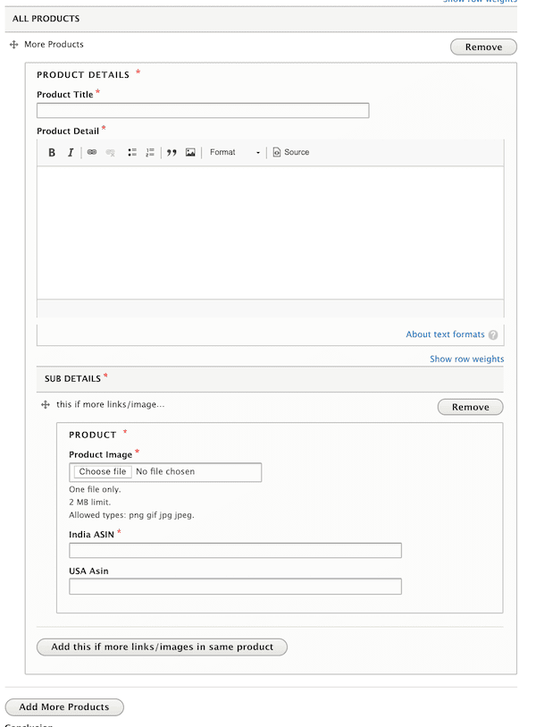Insert a numbered list
The height and width of the screenshot is (727, 536).
click(151, 152)
